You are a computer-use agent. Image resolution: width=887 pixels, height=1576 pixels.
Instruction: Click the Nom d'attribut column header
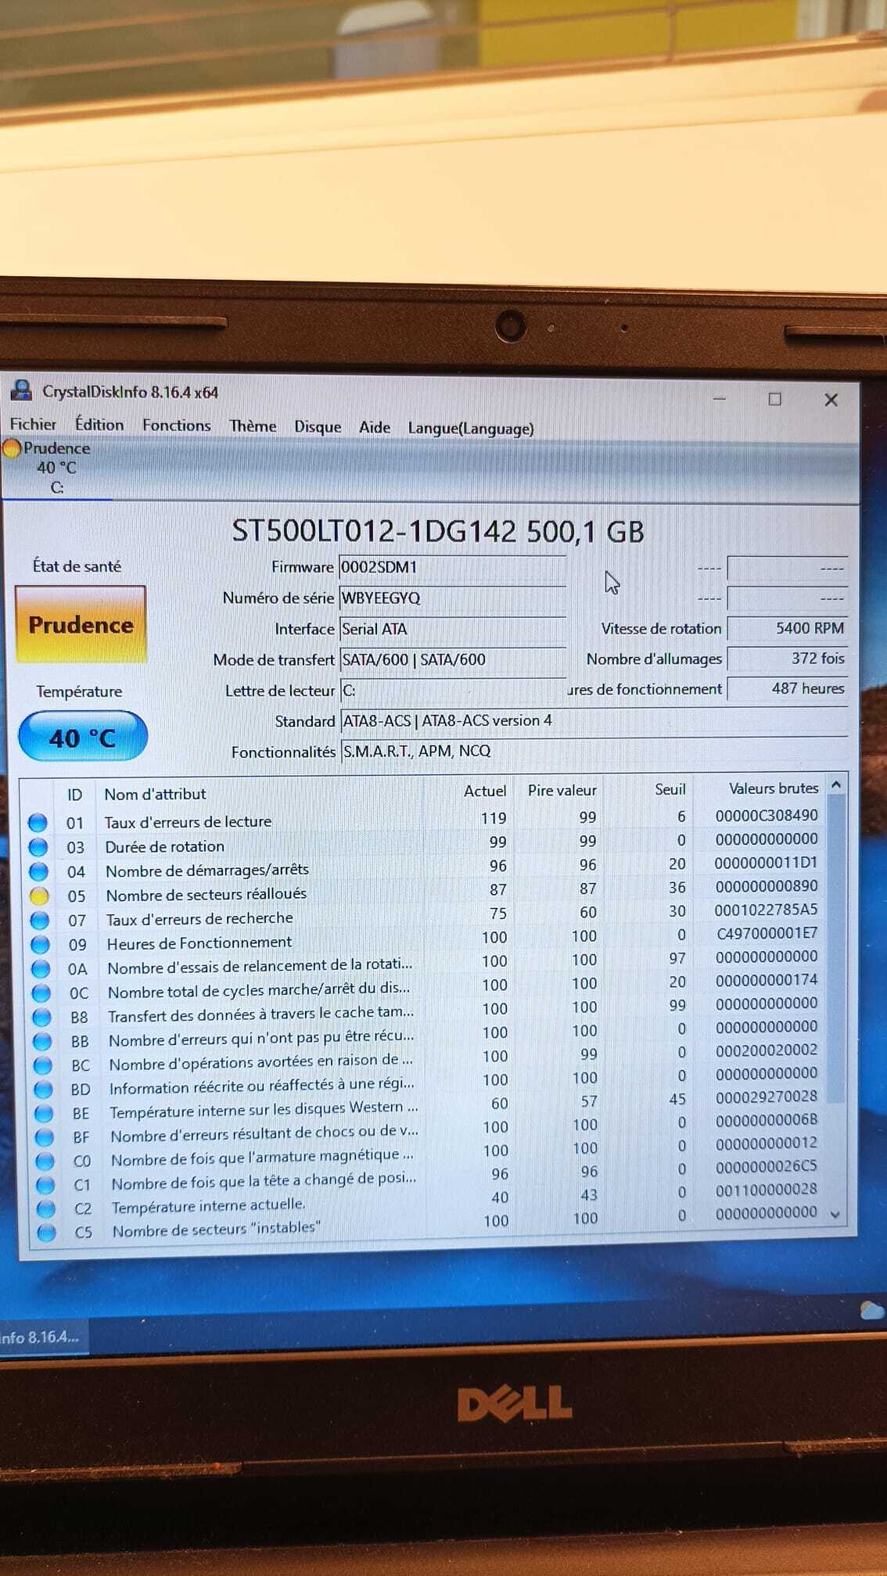[x=155, y=794]
